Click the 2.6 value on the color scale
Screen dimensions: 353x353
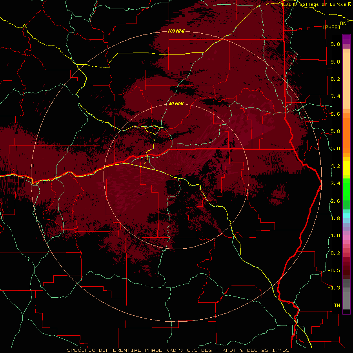point(335,201)
